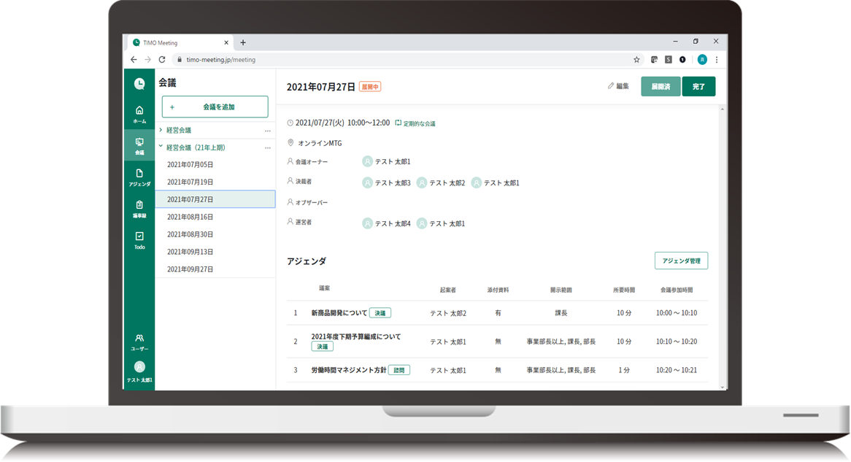
Task: Collapse the 経営会議（21年上期）tree group
Action: tap(161, 147)
